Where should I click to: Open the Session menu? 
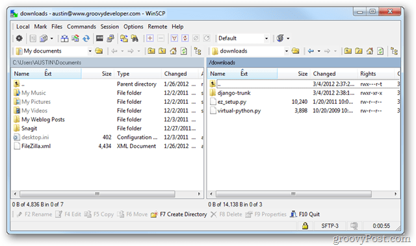coord(110,27)
